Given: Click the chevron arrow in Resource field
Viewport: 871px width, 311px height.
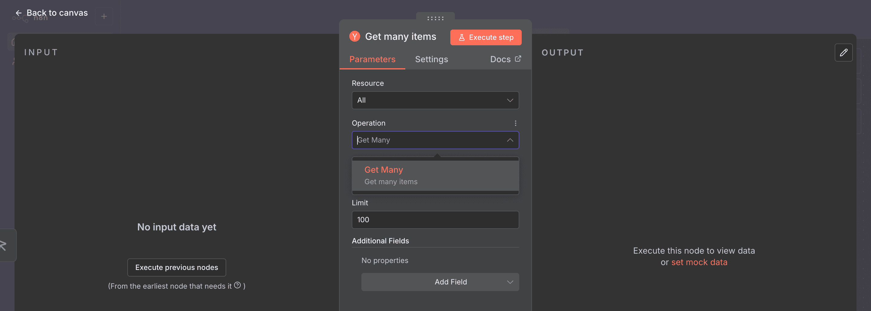Looking at the screenshot, I should [510, 100].
